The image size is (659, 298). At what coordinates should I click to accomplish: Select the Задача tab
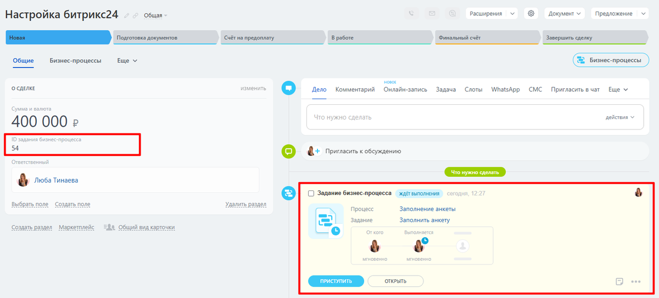[446, 89]
